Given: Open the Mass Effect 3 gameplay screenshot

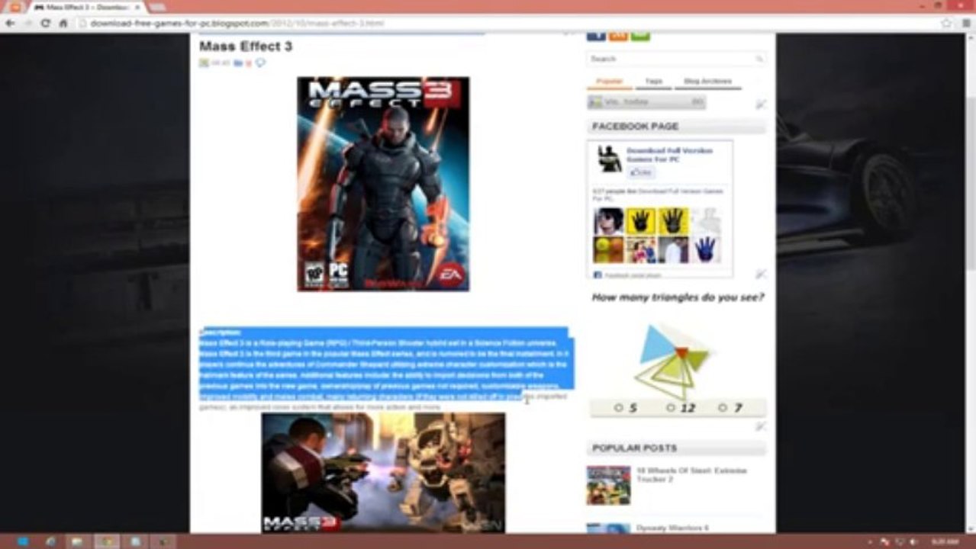Looking at the screenshot, I should click(x=383, y=473).
